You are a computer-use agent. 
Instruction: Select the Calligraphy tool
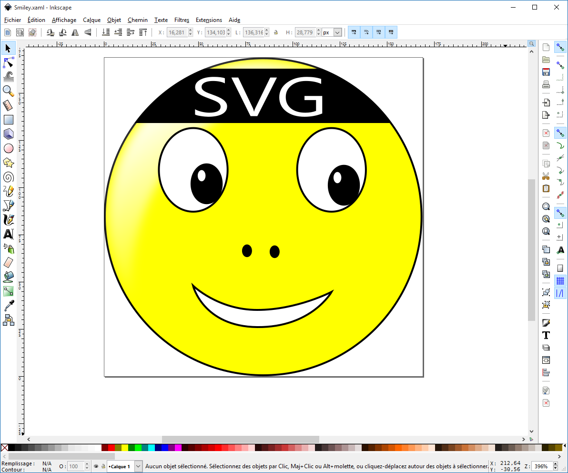coord(8,220)
